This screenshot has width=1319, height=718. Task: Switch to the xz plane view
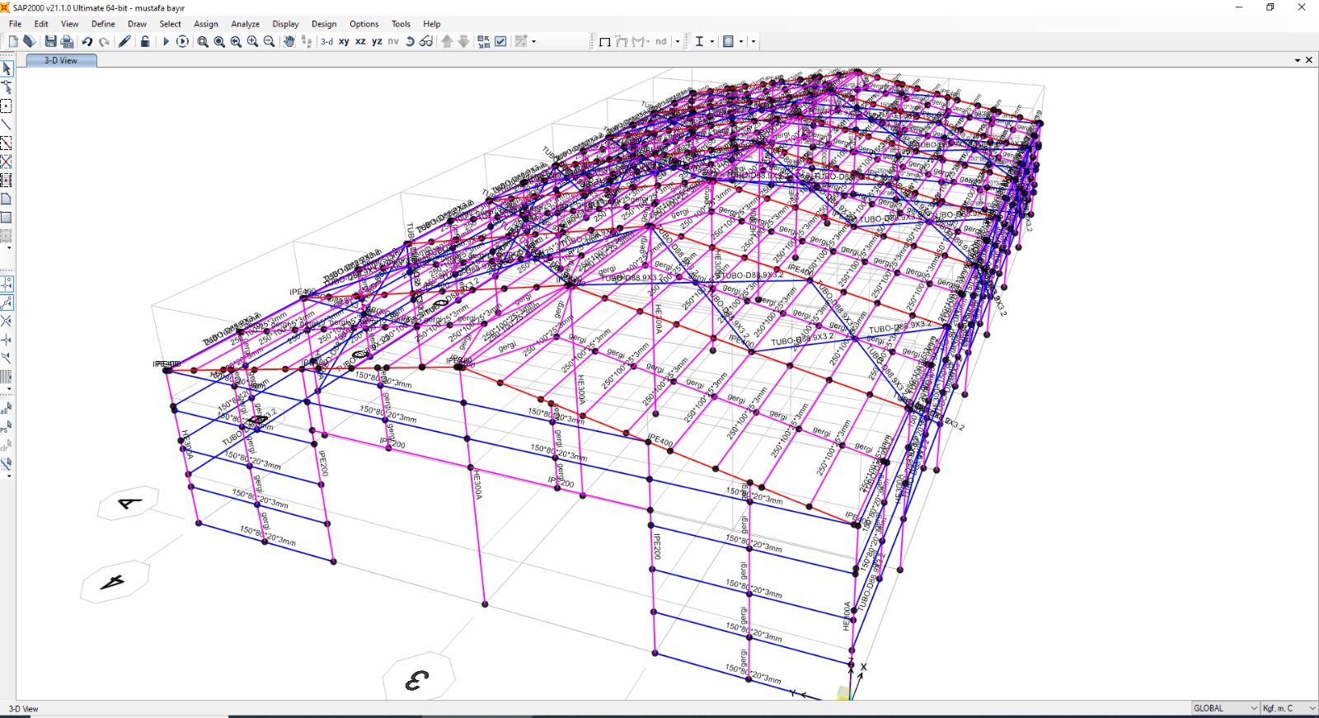pos(360,41)
